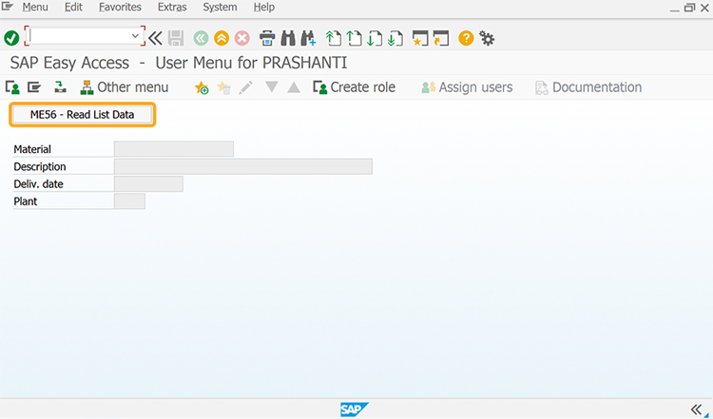Viewport: 713px width, 419px height.
Task: Click the green Enter checkmark icon
Action: [x=11, y=38]
